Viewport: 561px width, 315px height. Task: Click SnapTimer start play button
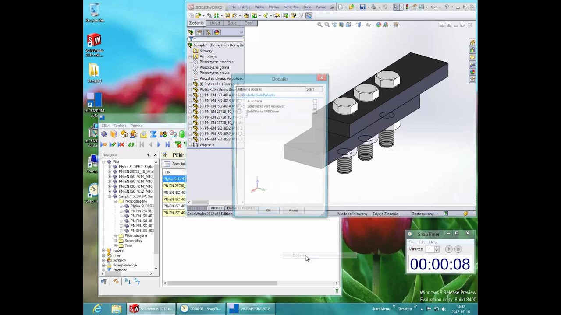click(x=448, y=249)
